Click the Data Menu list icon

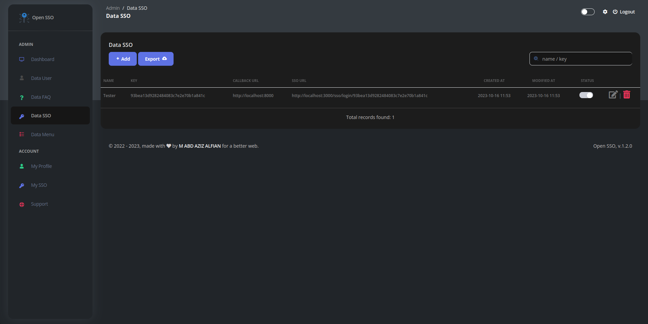22,134
